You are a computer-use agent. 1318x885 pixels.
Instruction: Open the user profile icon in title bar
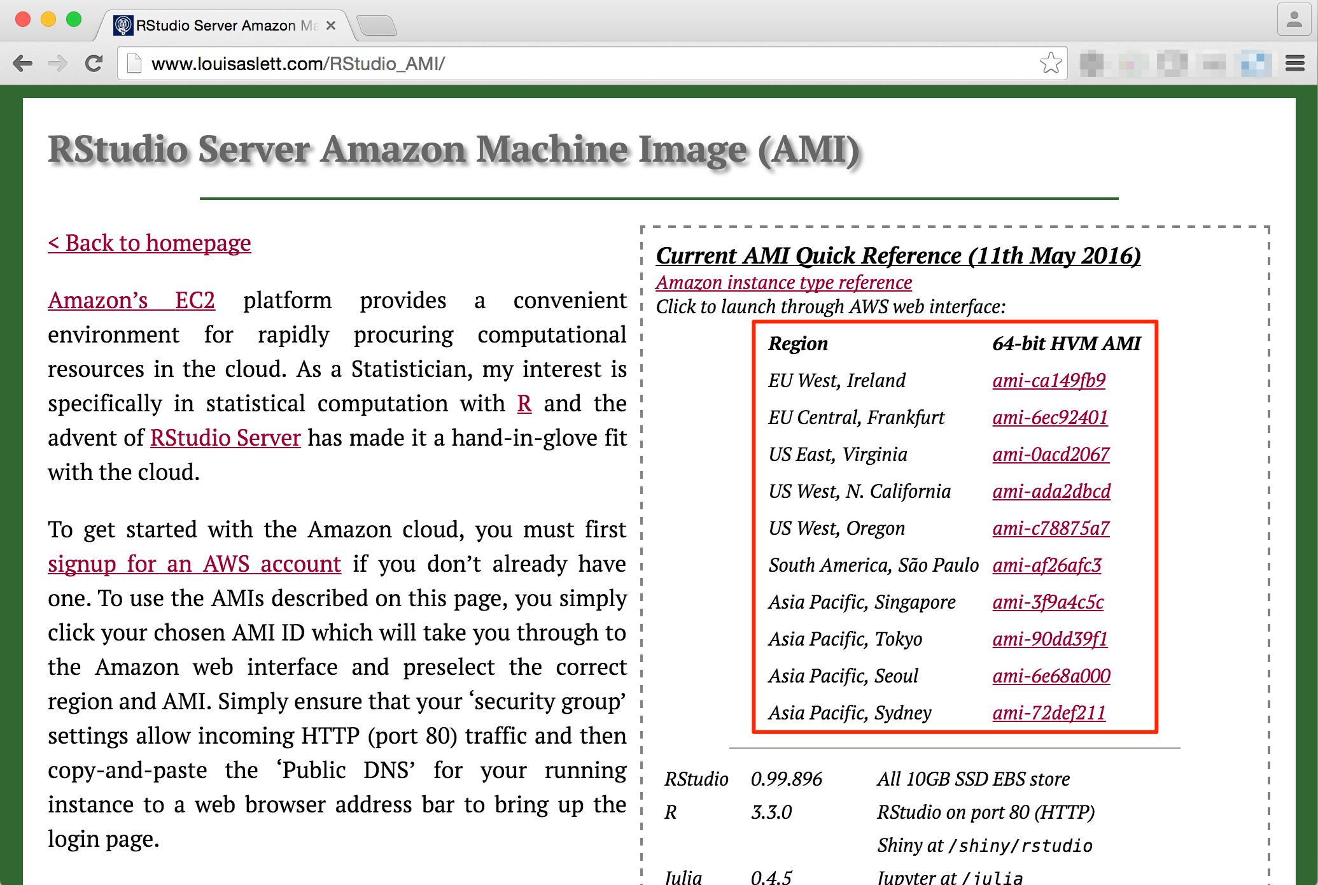pyautogui.click(x=1294, y=19)
